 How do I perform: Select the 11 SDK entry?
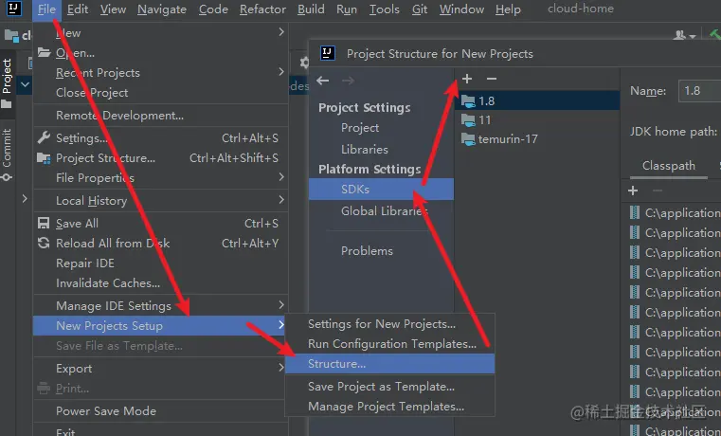pyautogui.click(x=484, y=120)
